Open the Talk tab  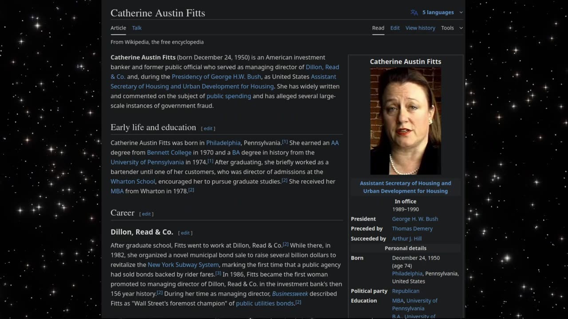pos(137,28)
